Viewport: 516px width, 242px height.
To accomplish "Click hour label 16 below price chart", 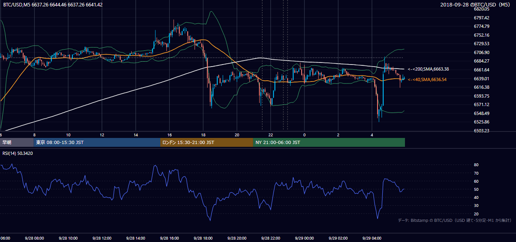I will tap(170, 135).
